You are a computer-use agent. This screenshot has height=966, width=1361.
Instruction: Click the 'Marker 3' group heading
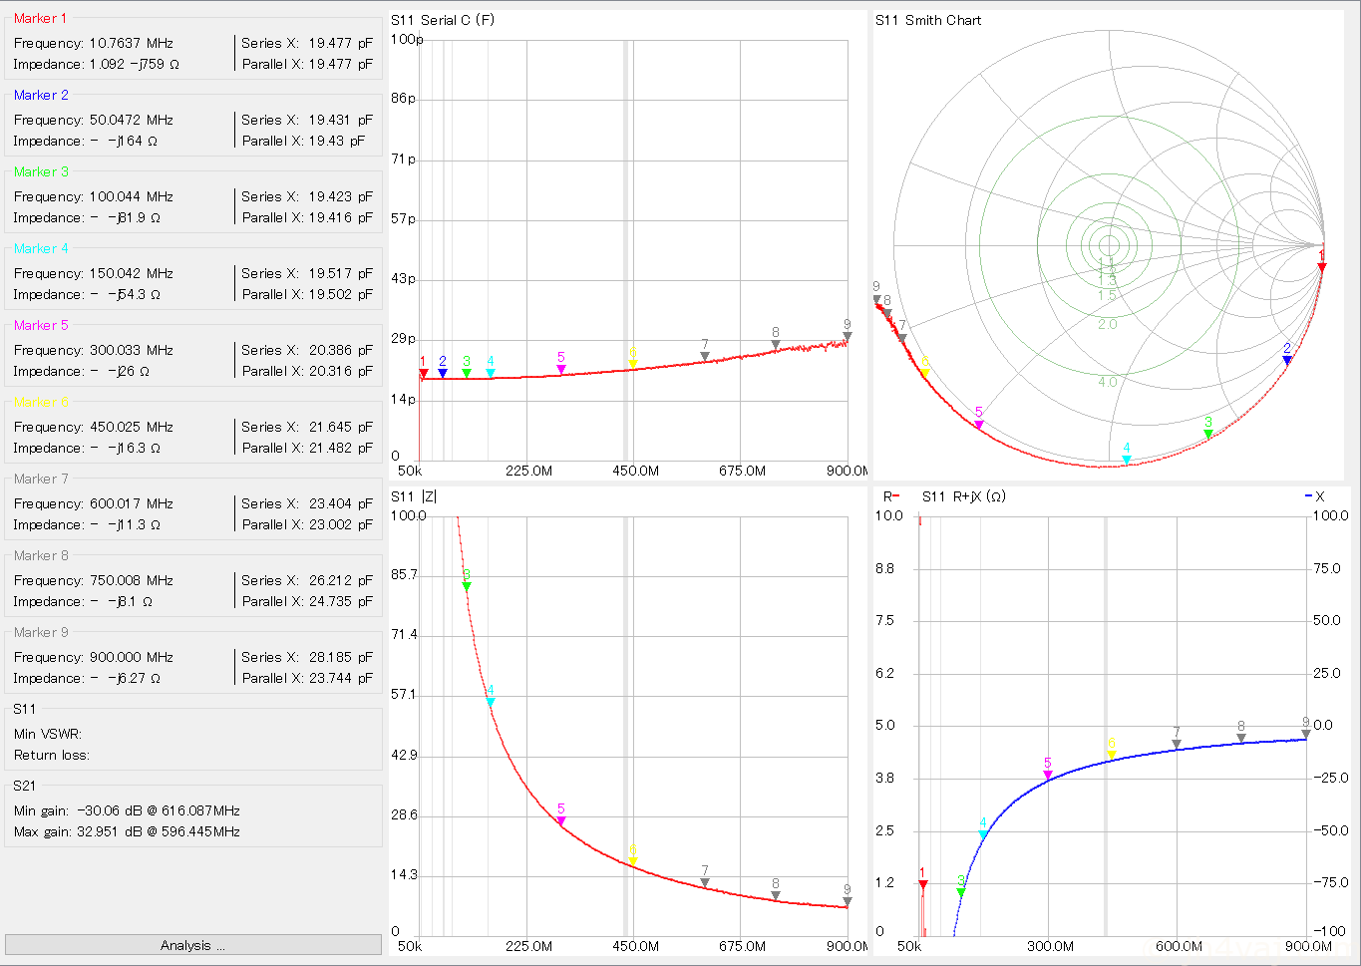pos(41,171)
